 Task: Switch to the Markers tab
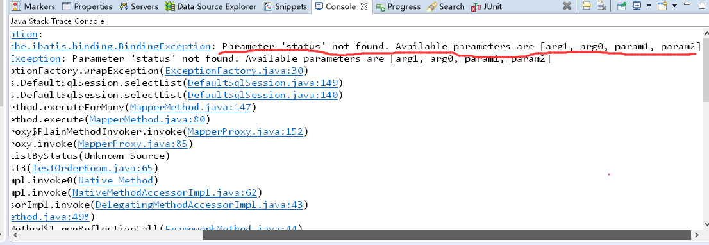[x=34, y=7]
